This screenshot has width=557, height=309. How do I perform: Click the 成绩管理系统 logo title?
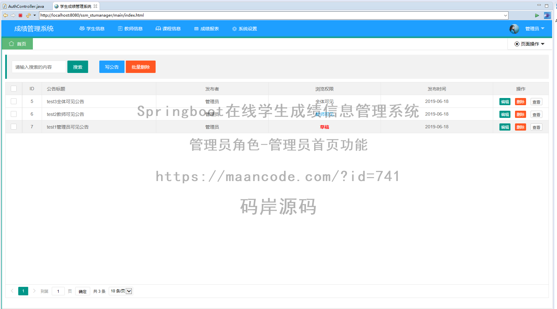click(x=34, y=29)
